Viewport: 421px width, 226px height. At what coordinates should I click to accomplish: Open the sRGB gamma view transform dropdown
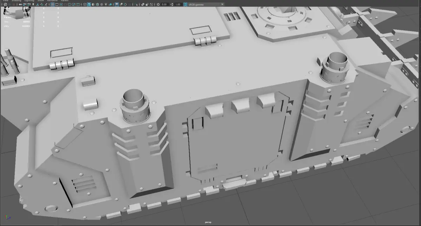206,5
